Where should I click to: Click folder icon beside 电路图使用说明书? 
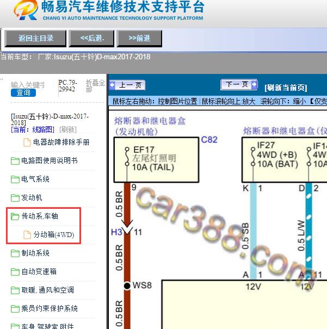click(15, 161)
